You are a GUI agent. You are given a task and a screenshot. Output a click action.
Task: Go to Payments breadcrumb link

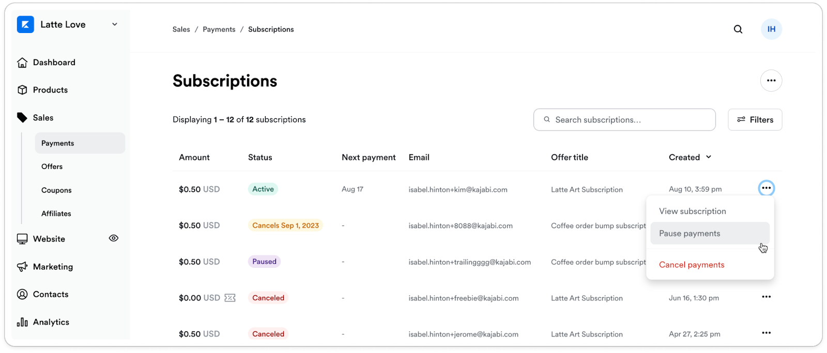(219, 29)
